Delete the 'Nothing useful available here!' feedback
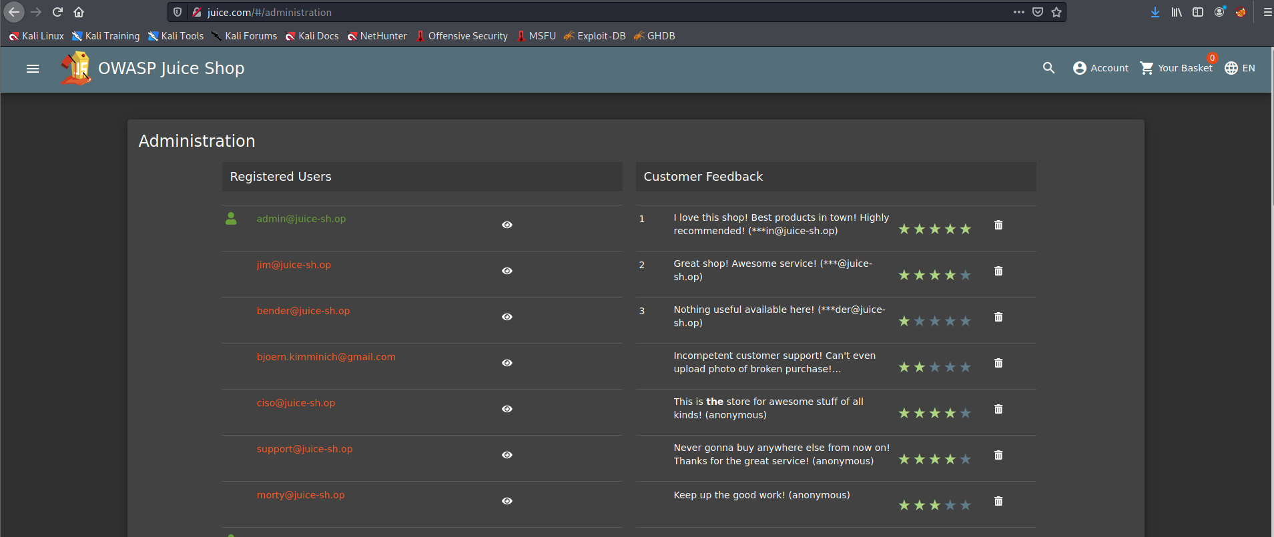 pos(998,317)
